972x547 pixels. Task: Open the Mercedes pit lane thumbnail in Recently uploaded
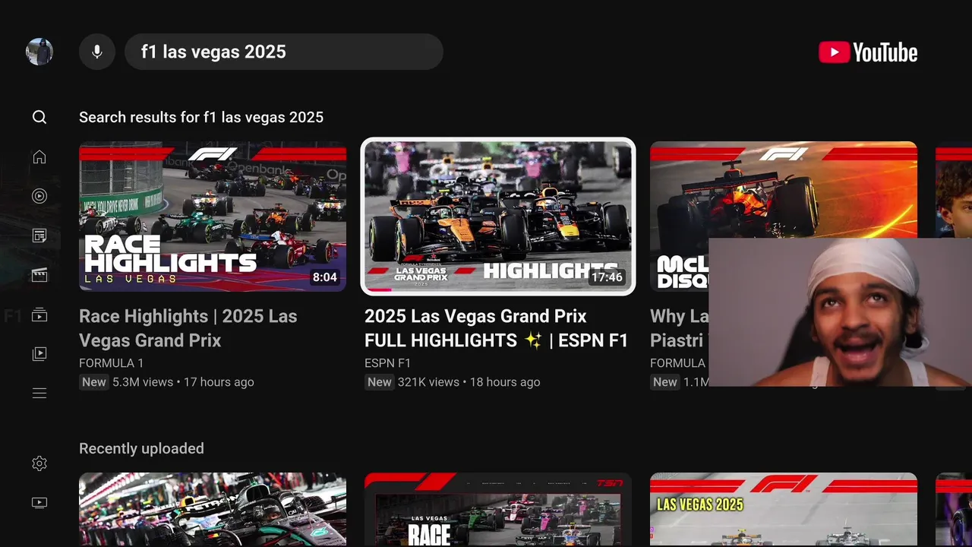[x=213, y=510]
